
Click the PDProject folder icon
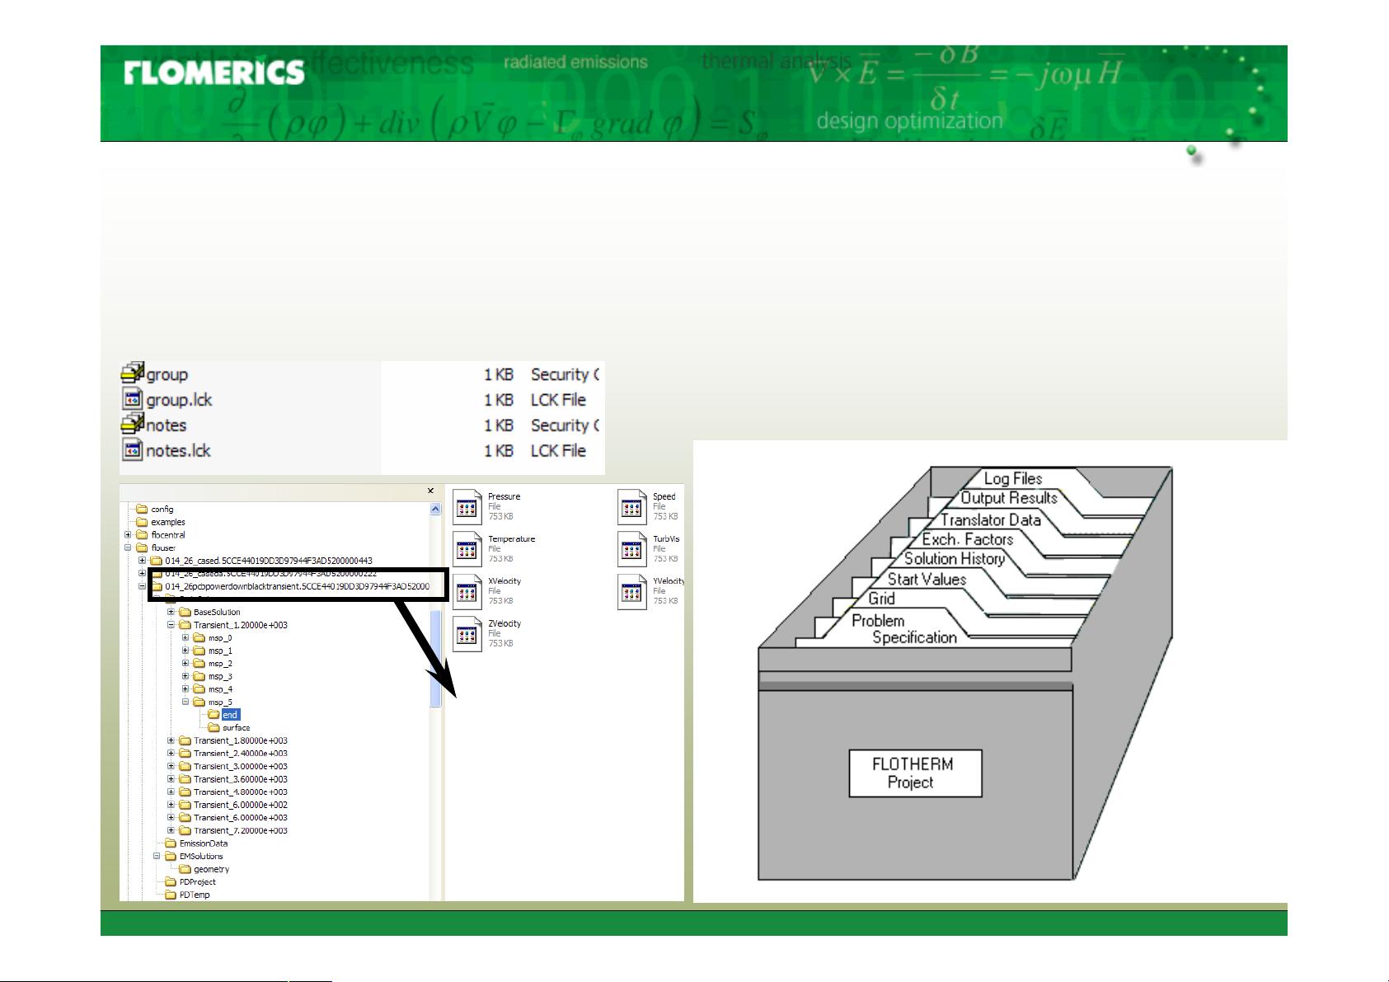171,882
